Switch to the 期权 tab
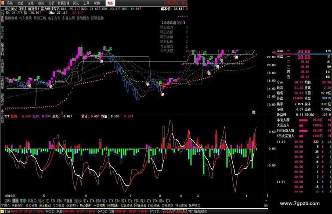332x214 pixels. [110, 3]
